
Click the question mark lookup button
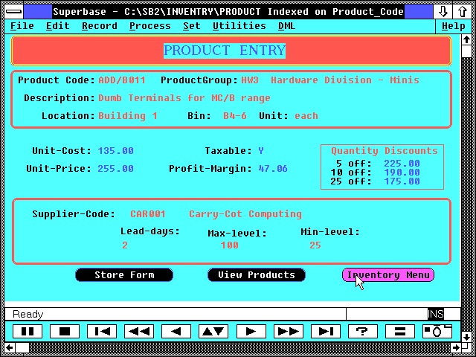click(363, 331)
